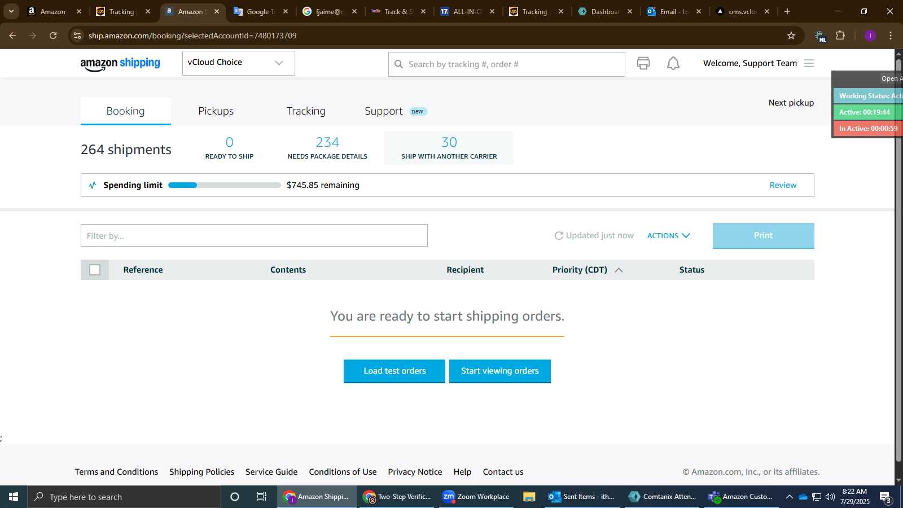The image size is (903, 508).
Task: Expand the ACTIONS dropdown
Action: [x=669, y=235]
